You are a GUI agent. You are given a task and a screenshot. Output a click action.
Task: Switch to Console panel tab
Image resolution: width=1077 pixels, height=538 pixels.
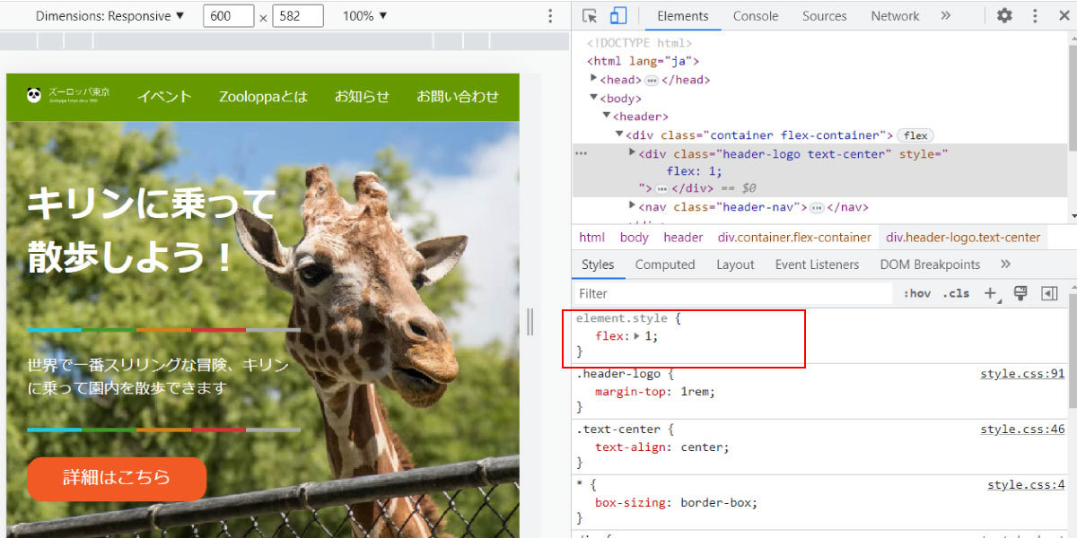pyautogui.click(x=756, y=16)
